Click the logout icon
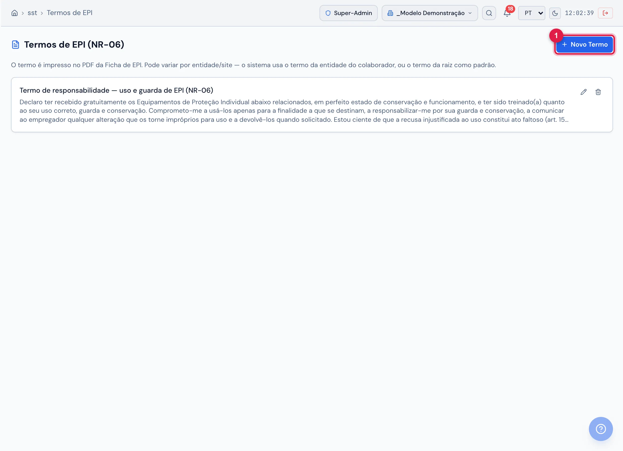 tap(605, 13)
